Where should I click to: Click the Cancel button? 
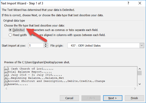coord(69,98)
